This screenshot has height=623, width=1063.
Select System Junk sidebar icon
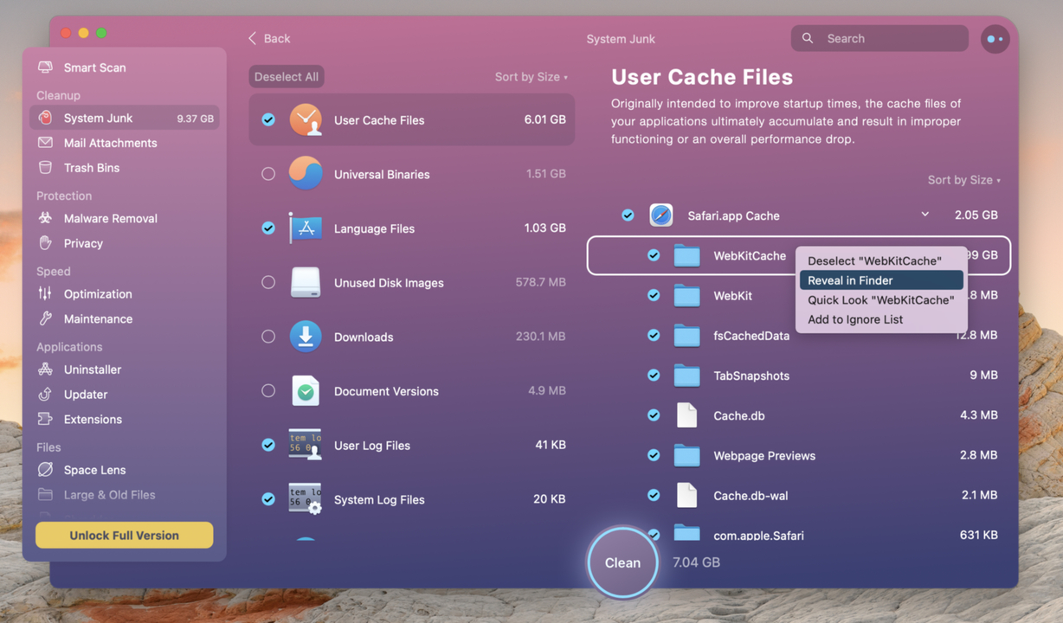(x=45, y=118)
